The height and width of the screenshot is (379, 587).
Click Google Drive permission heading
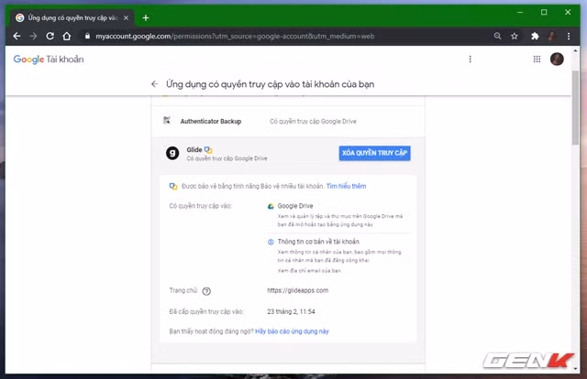click(x=295, y=206)
